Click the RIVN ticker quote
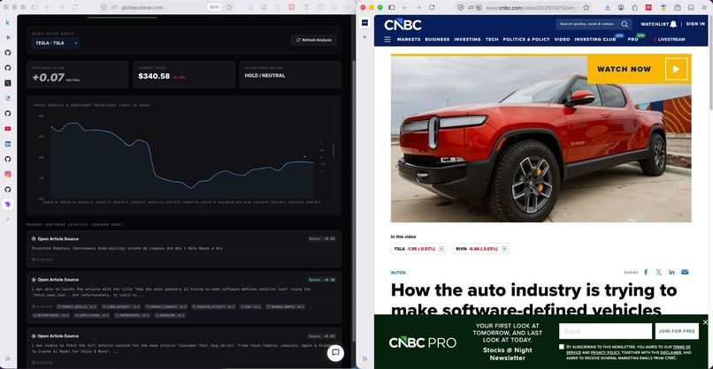 point(477,249)
